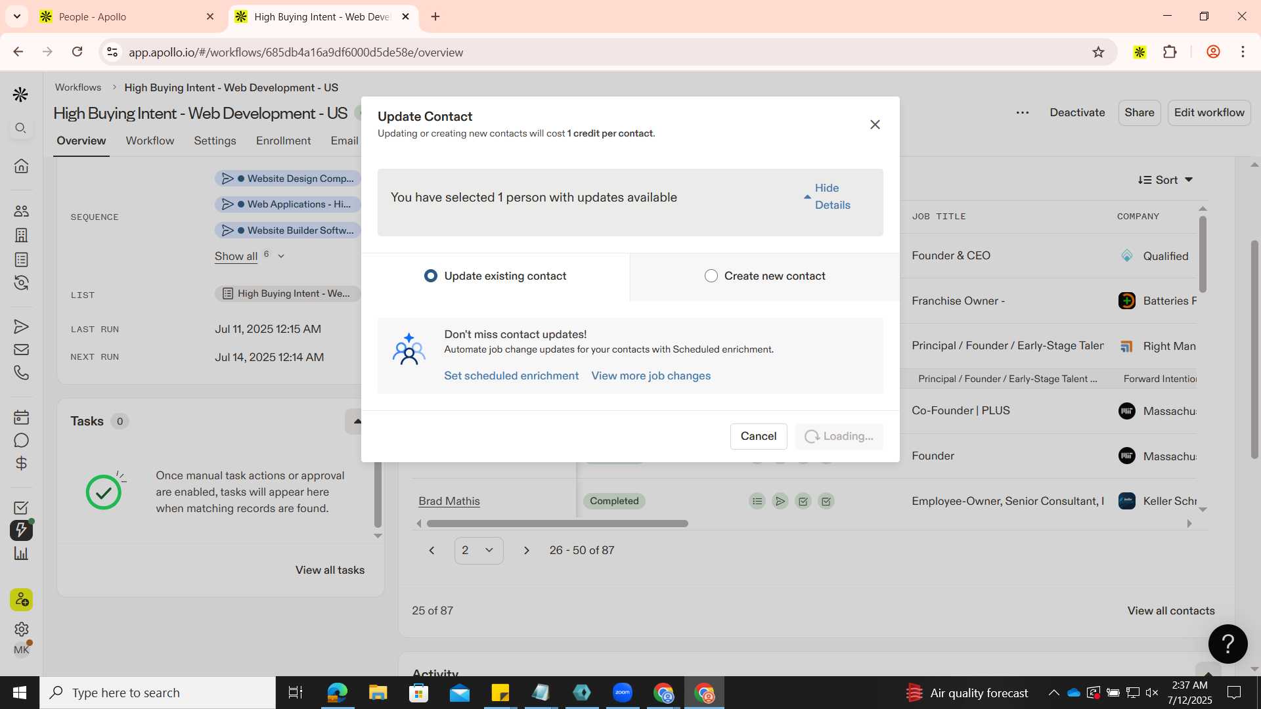Open Meetings calendar icon in sidebar
Viewport: 1261px width, 709px height.
21,418
